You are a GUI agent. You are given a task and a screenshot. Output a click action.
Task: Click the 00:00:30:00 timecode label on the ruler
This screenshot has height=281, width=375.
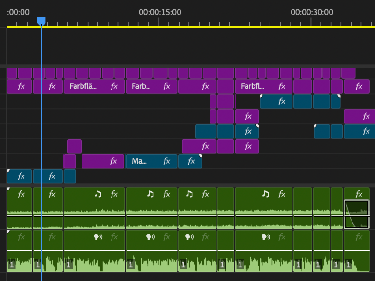(312, 12)
